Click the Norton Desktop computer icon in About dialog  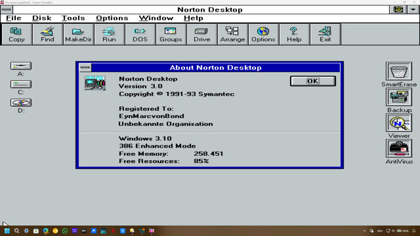point(95,83)
